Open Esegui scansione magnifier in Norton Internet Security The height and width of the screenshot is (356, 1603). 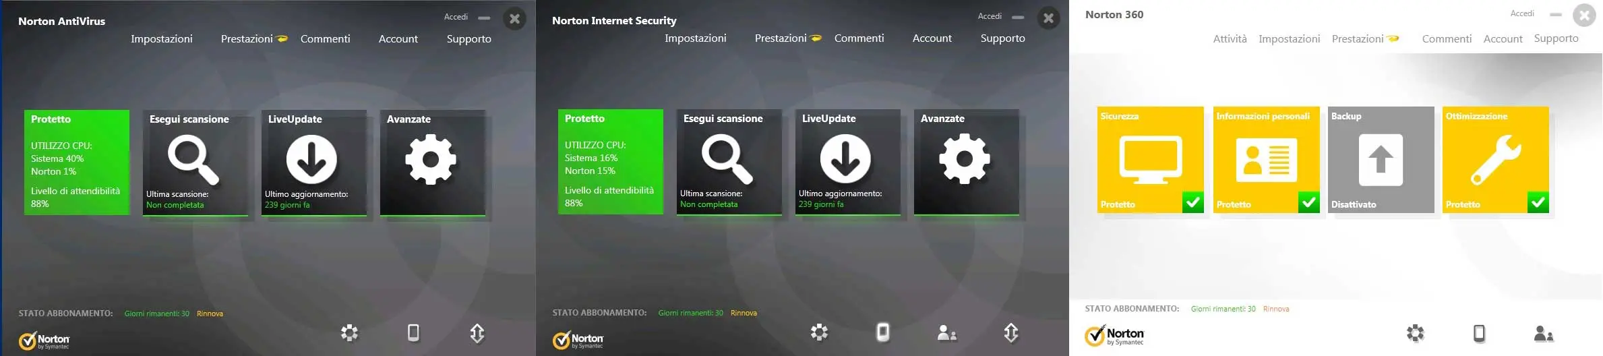pos(729,162)
